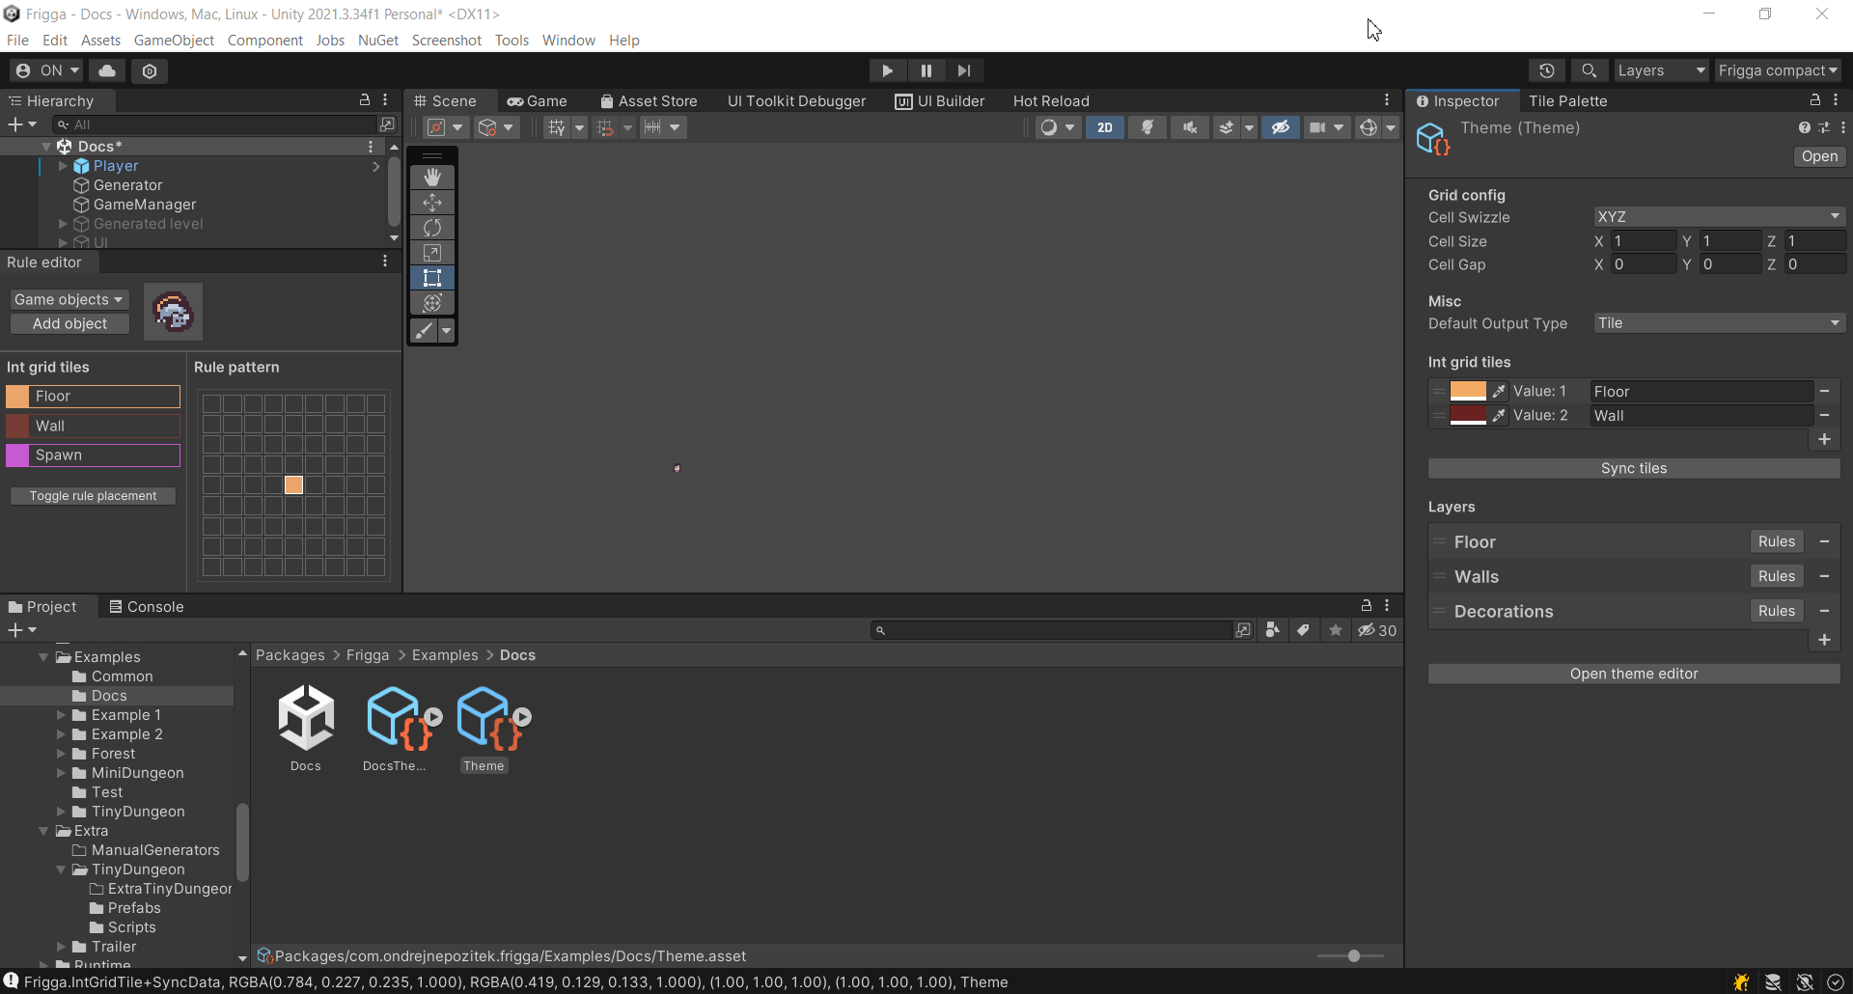This screenshot has width=1853, height=994.
Task: Open global search magnifier in toolbar
Action: pyautogui.click(x=1589, y=70)
